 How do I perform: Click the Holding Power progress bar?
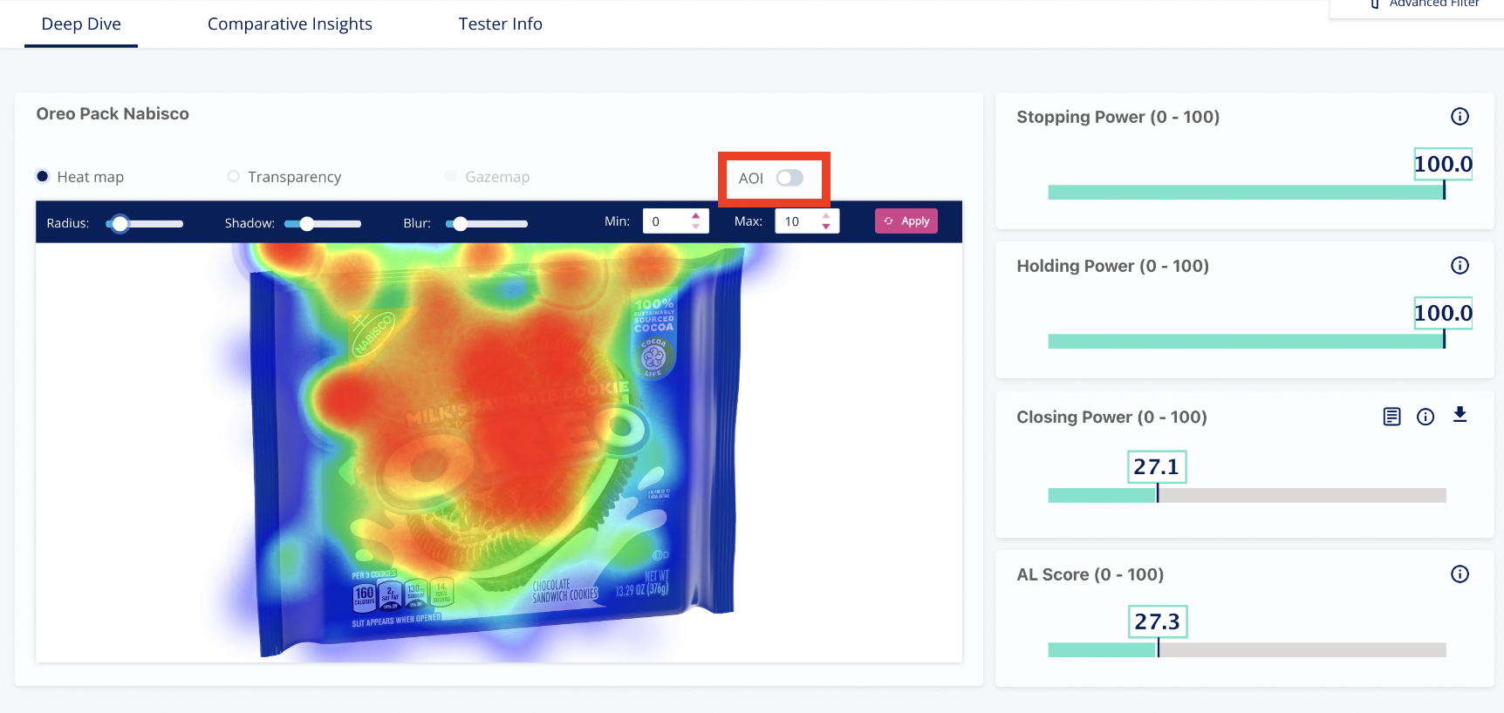pos(1247,342)
